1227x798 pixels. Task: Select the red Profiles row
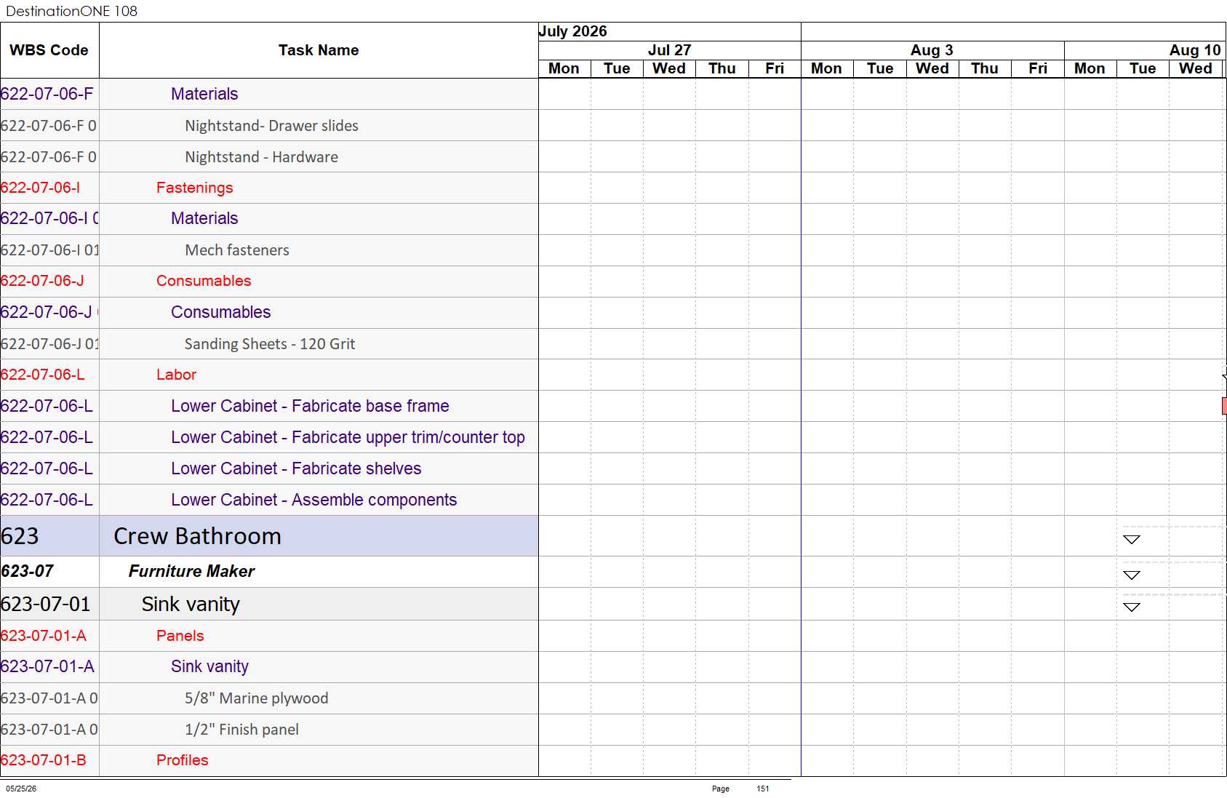[269, 760]
